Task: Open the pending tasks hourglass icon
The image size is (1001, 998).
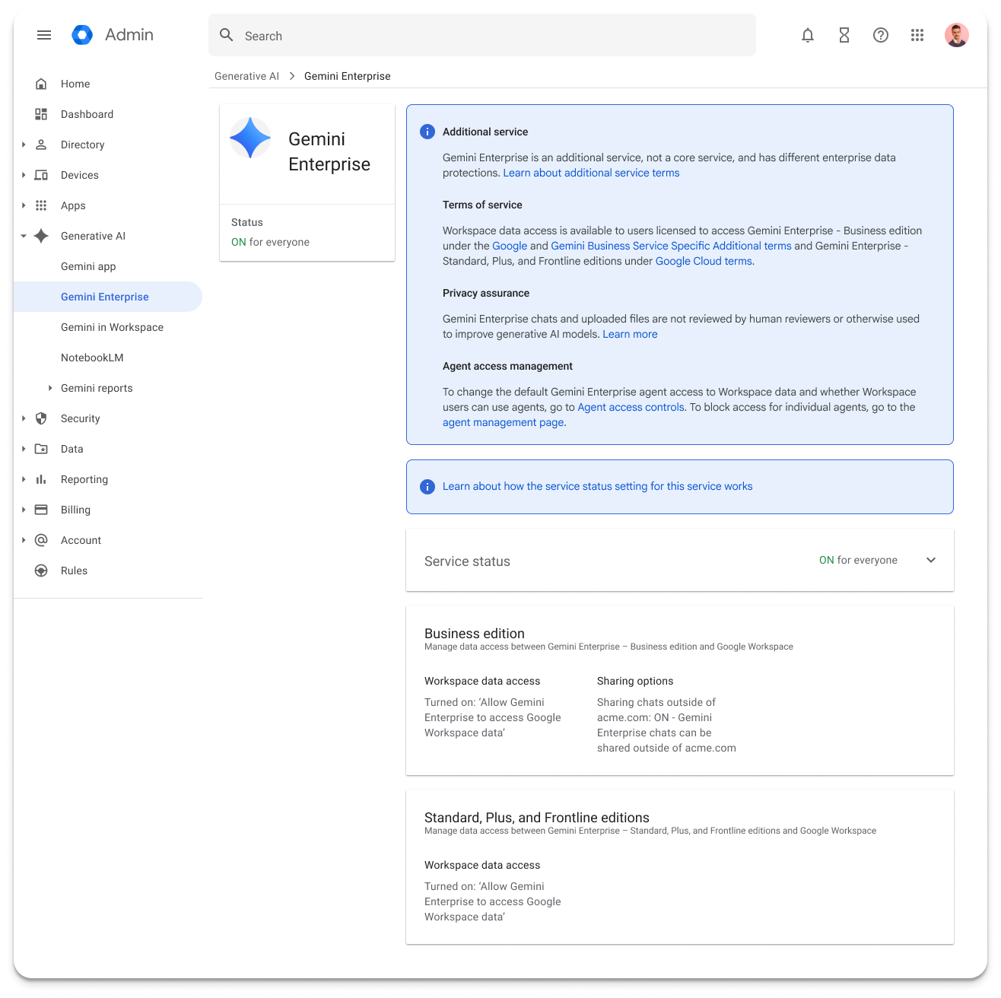Action: tap(844, 35)
